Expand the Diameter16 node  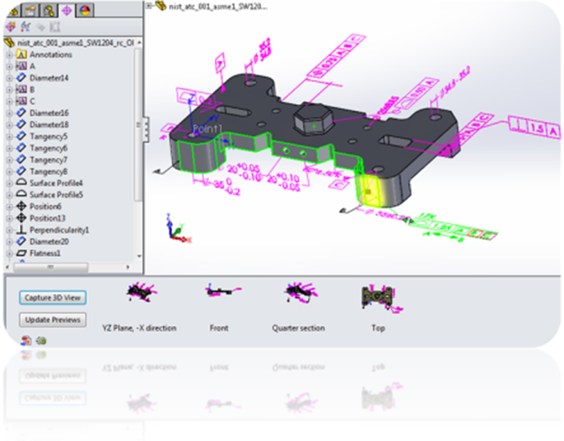9,113
